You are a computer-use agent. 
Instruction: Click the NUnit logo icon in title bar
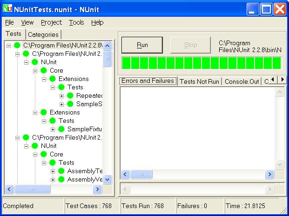click(7, 8)
